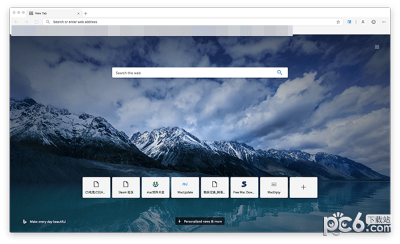This screenshot has height=244, width=400.
Task: Open the fifth quick link tile with page icon
Action: [215, 187]
